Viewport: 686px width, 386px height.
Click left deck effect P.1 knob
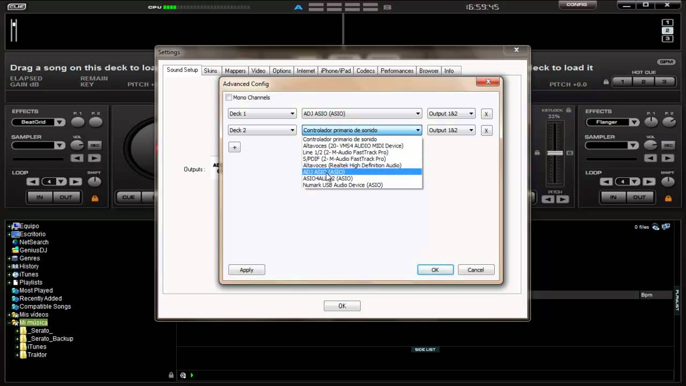tap(78, 122)
